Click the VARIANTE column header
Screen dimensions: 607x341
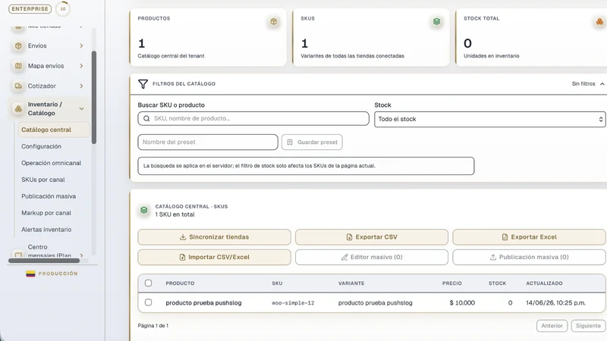(351, 283)
